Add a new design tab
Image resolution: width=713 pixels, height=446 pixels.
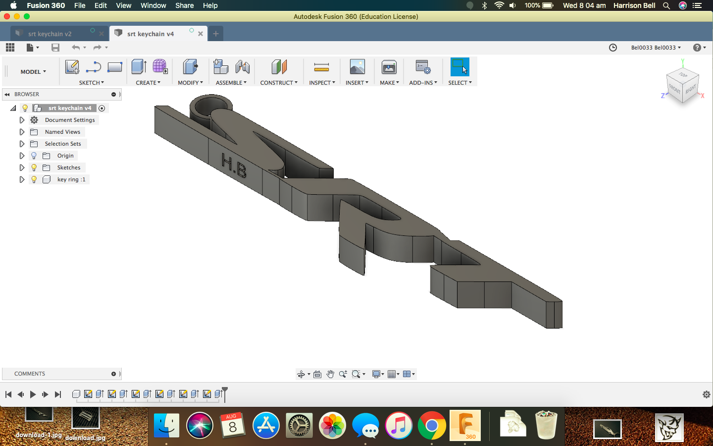pos(216,34)
